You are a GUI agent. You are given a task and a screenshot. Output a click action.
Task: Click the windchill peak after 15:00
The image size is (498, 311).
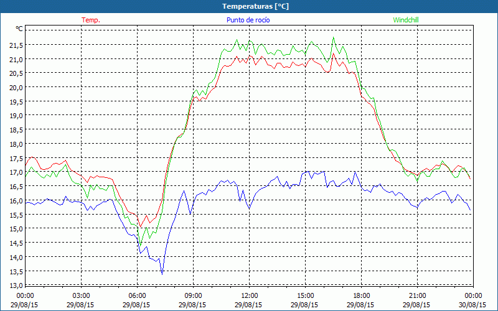(x=334, y=38)
